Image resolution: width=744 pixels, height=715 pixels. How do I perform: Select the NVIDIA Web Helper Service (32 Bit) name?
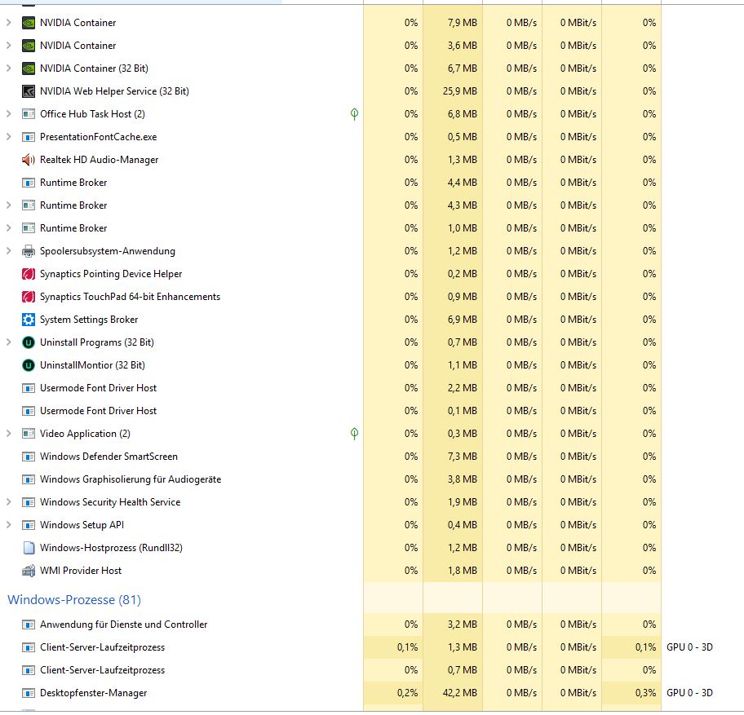point(114,91)
